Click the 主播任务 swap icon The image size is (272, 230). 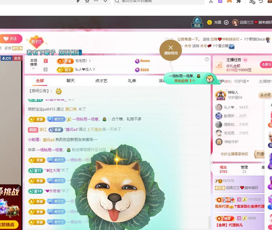pos(246,60)
